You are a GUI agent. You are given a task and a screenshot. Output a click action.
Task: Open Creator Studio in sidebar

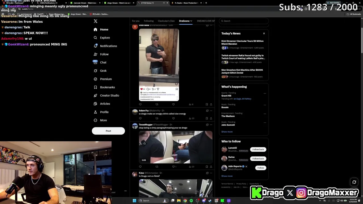[x=106, y=95]
